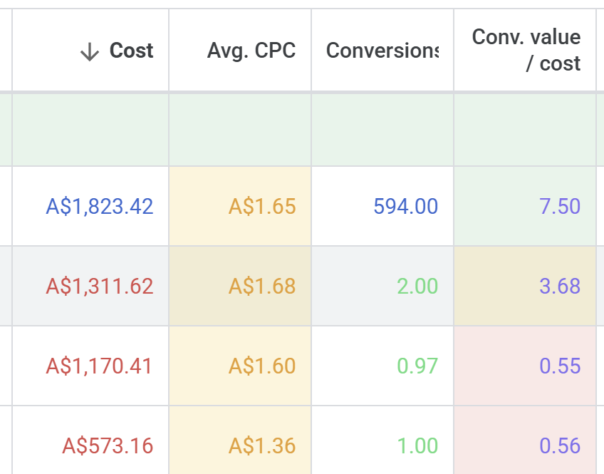Sort by the Cost column header
The height and width of the screenshot is (474, 604).
point(131,51)
